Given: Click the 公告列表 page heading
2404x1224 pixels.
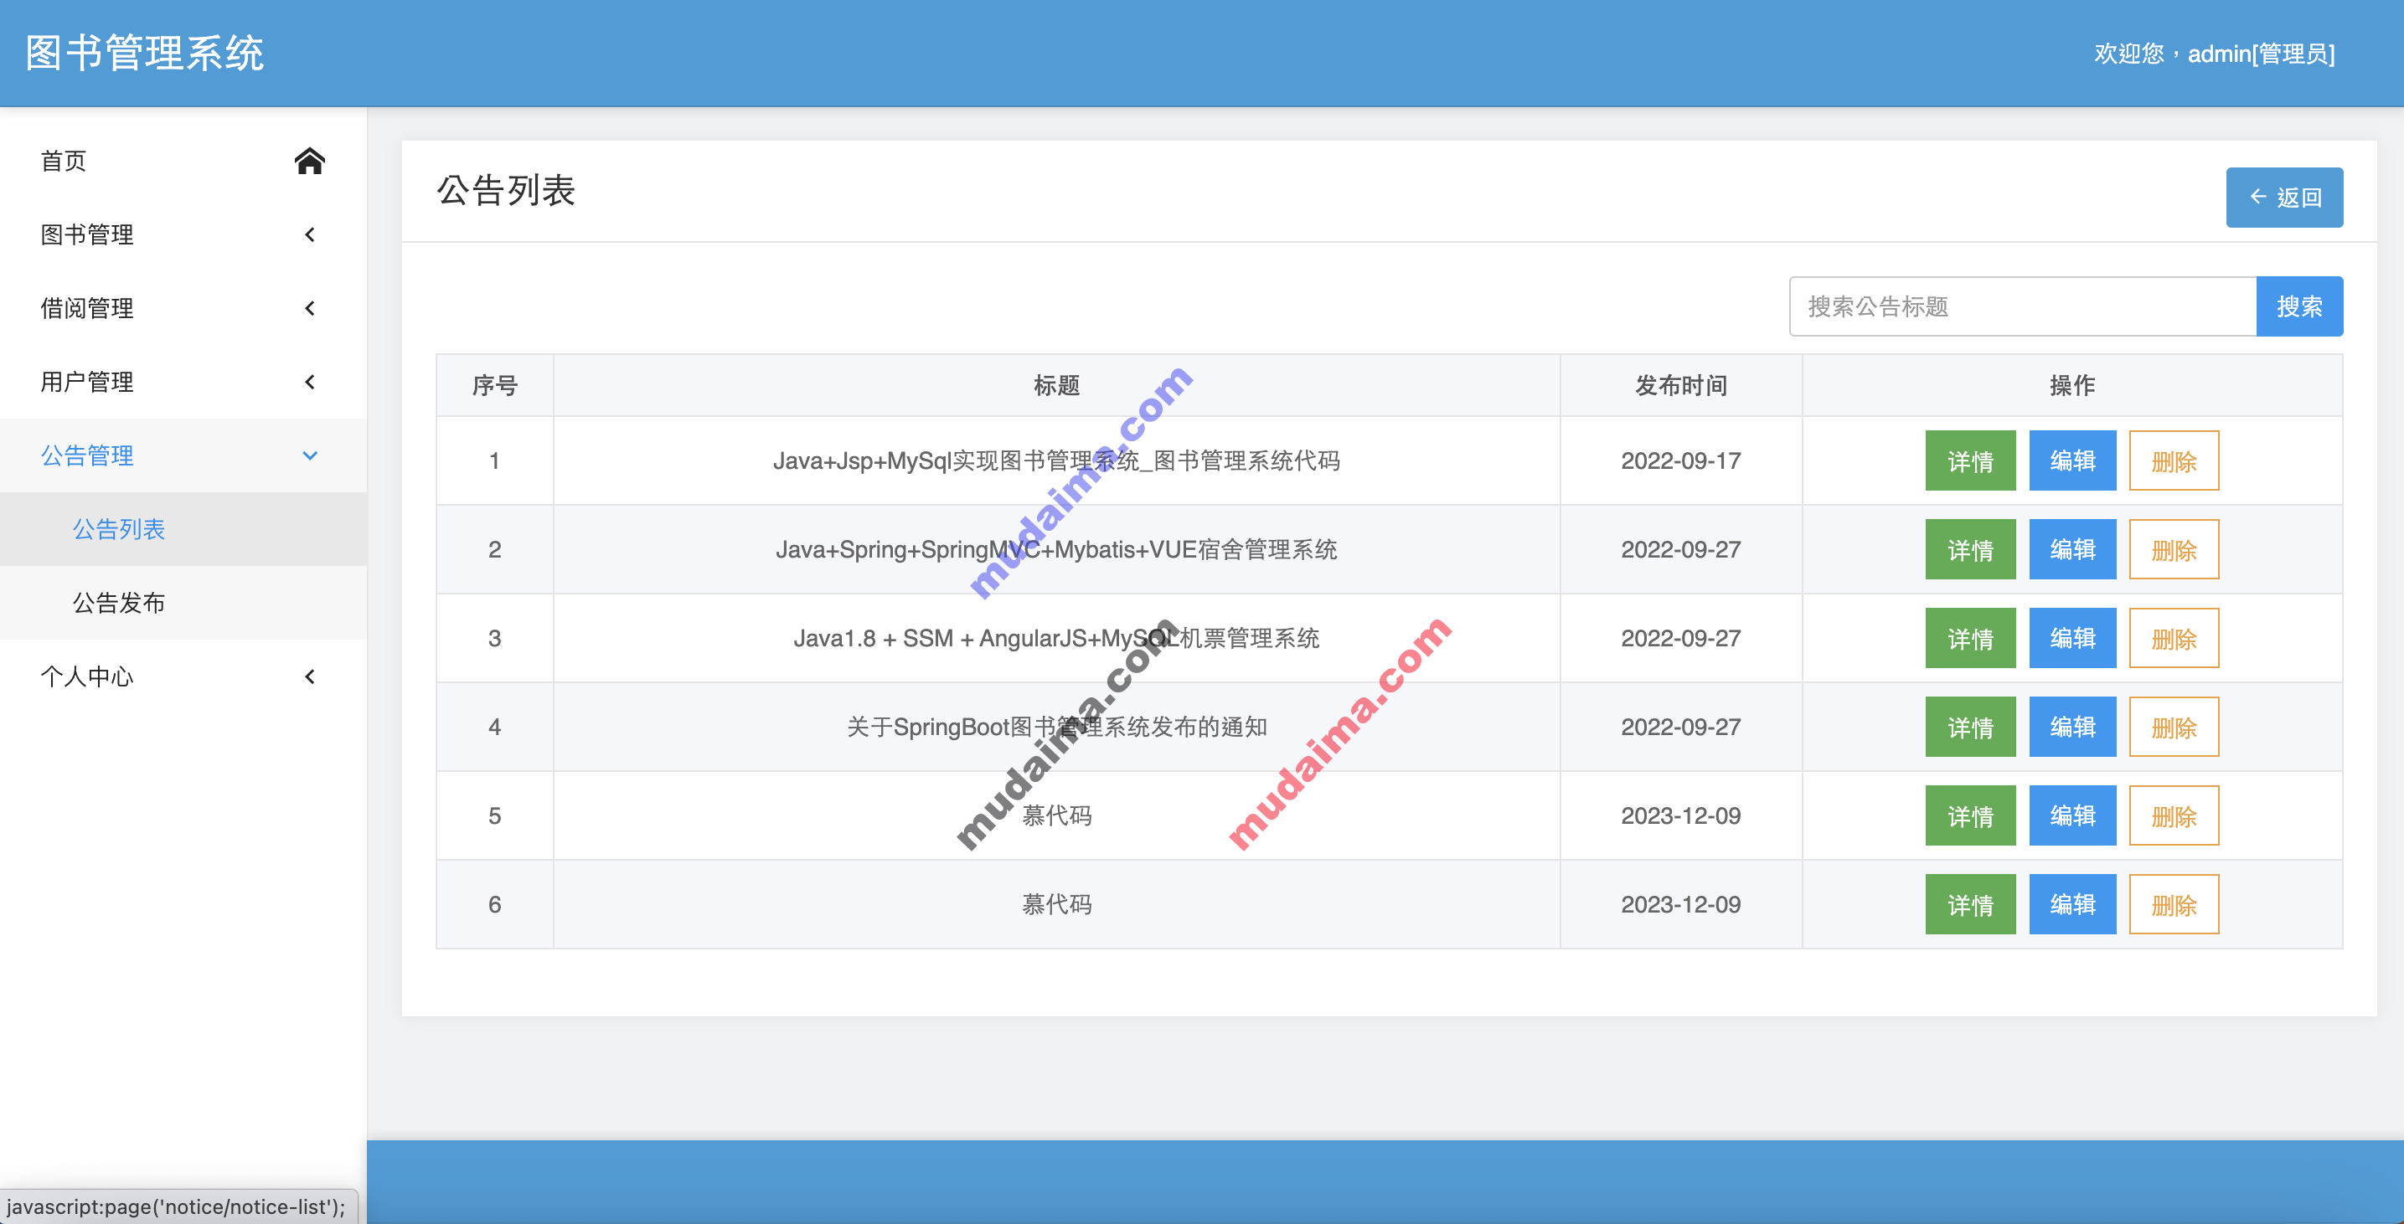Looking at the screenshot, I should pos(506,190).
